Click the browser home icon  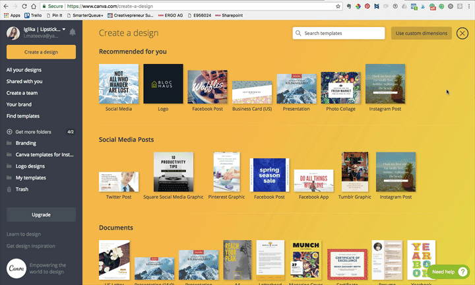point(34,6)
